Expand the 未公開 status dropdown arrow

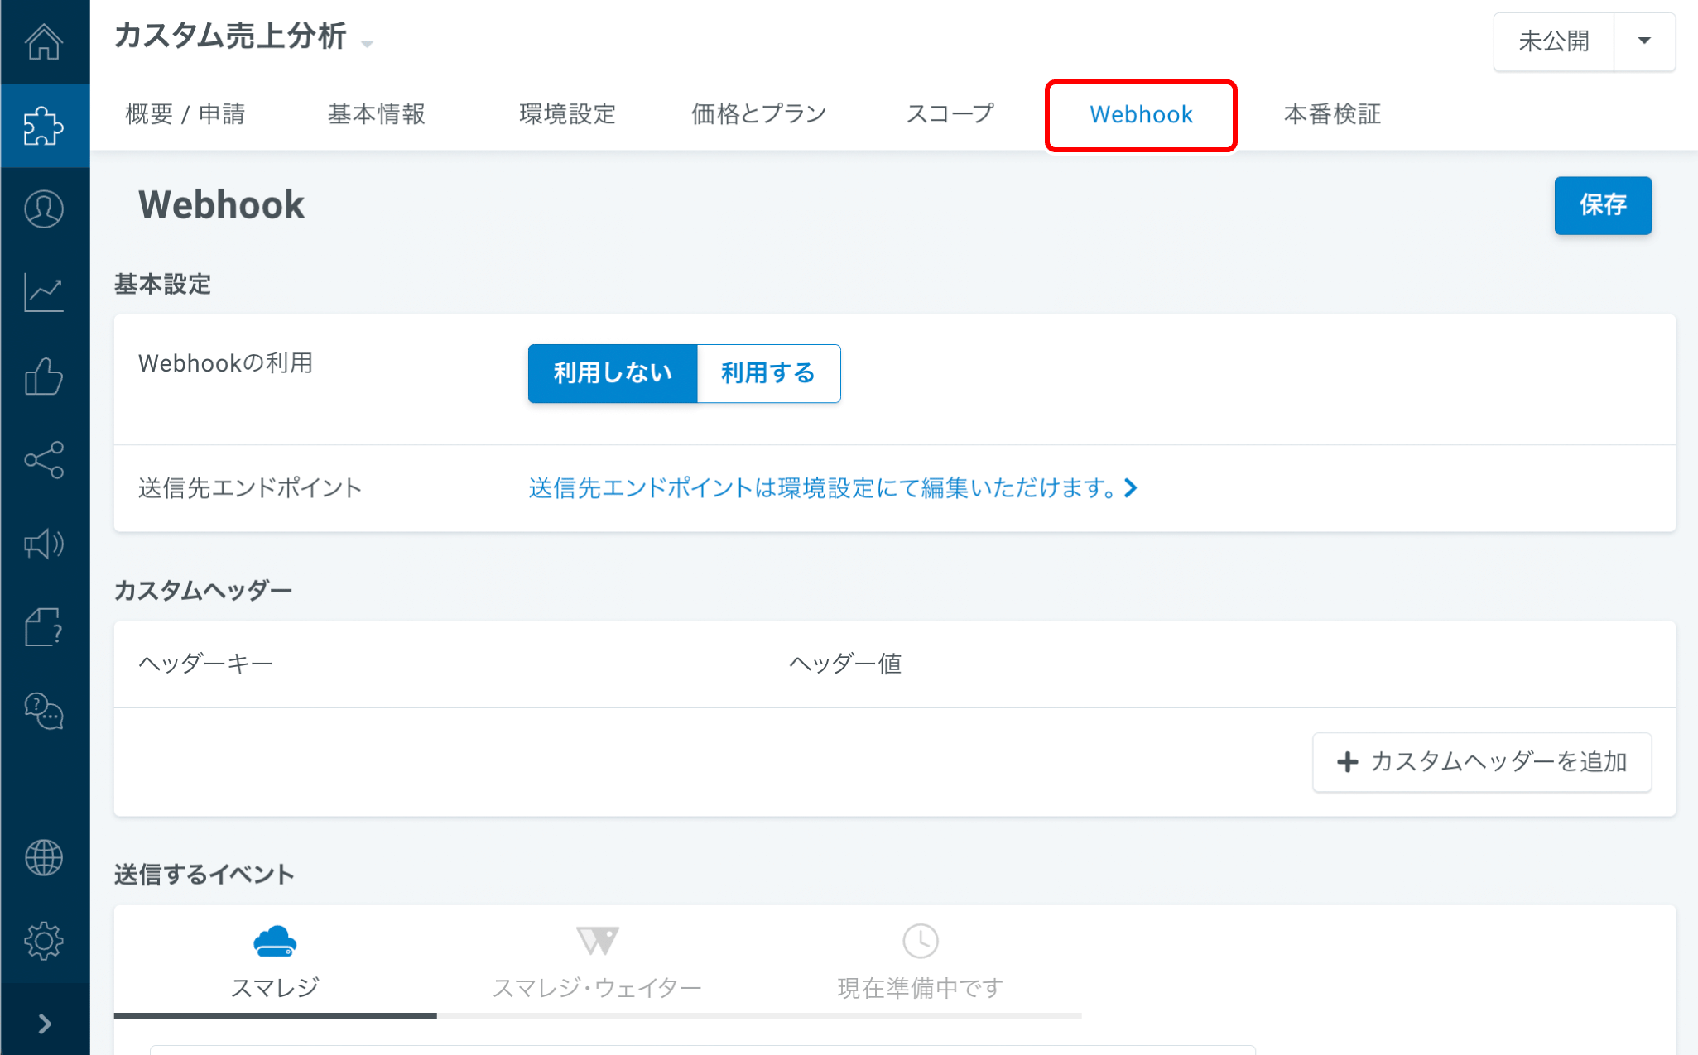[x=1644, y=41]
